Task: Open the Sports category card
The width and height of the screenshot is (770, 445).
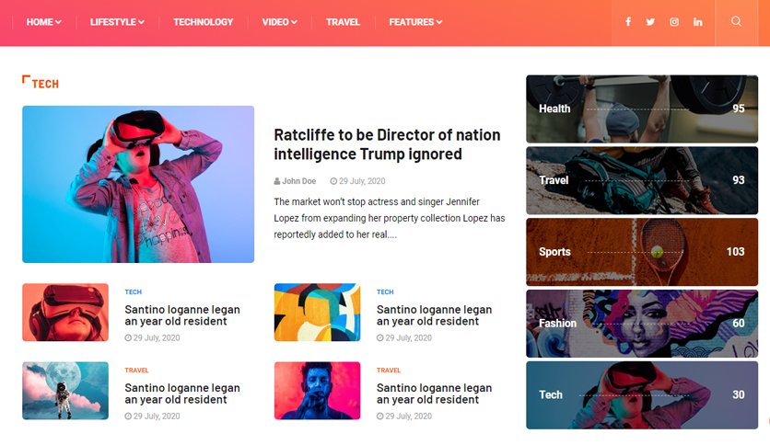Action: 642,252
